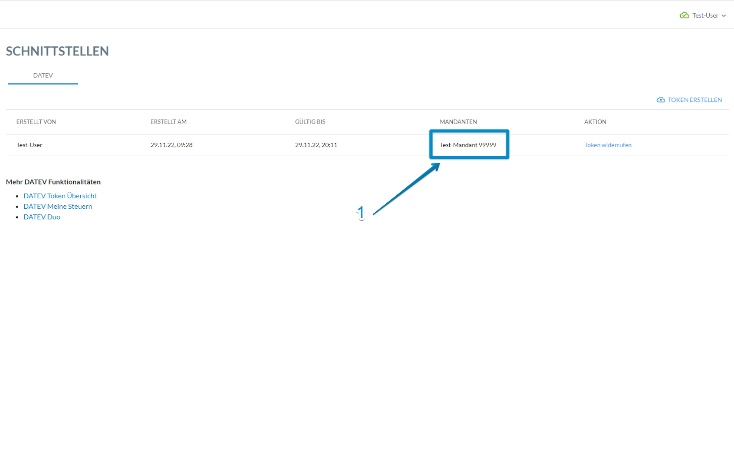The height and width of the screenshot is (464, 734).
Task: Open the DATEV Token Übersicht link
Action: coord(60,196)
